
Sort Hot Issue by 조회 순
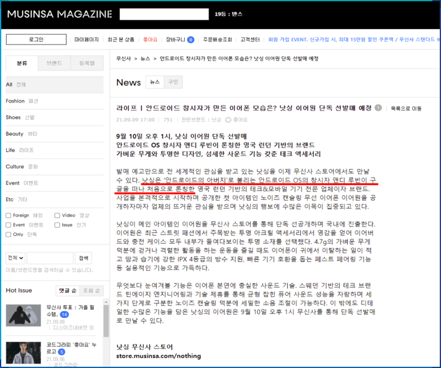[91, 291]
